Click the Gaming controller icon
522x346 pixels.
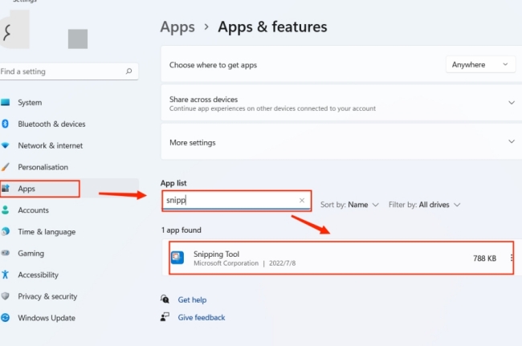click(x=5, y=253)
